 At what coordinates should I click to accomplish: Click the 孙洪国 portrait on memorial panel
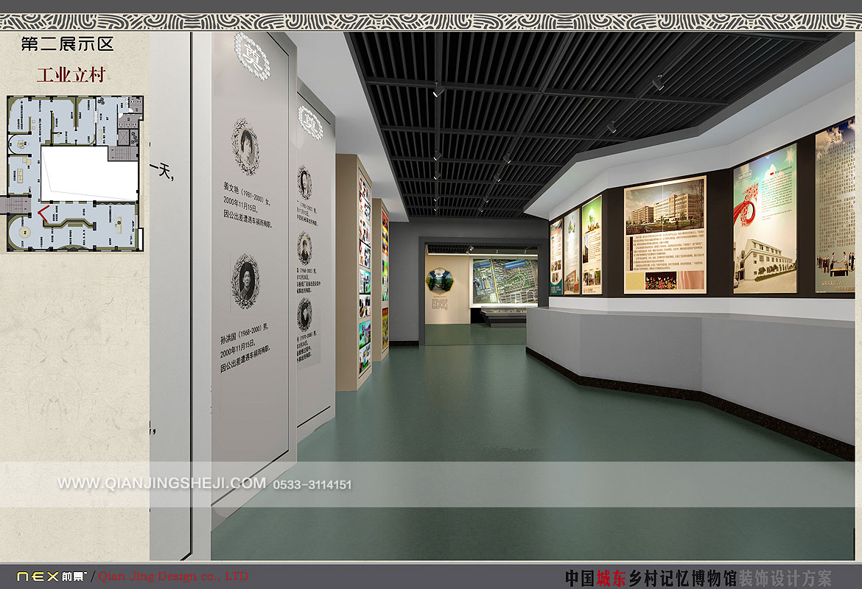pos(245,281)
